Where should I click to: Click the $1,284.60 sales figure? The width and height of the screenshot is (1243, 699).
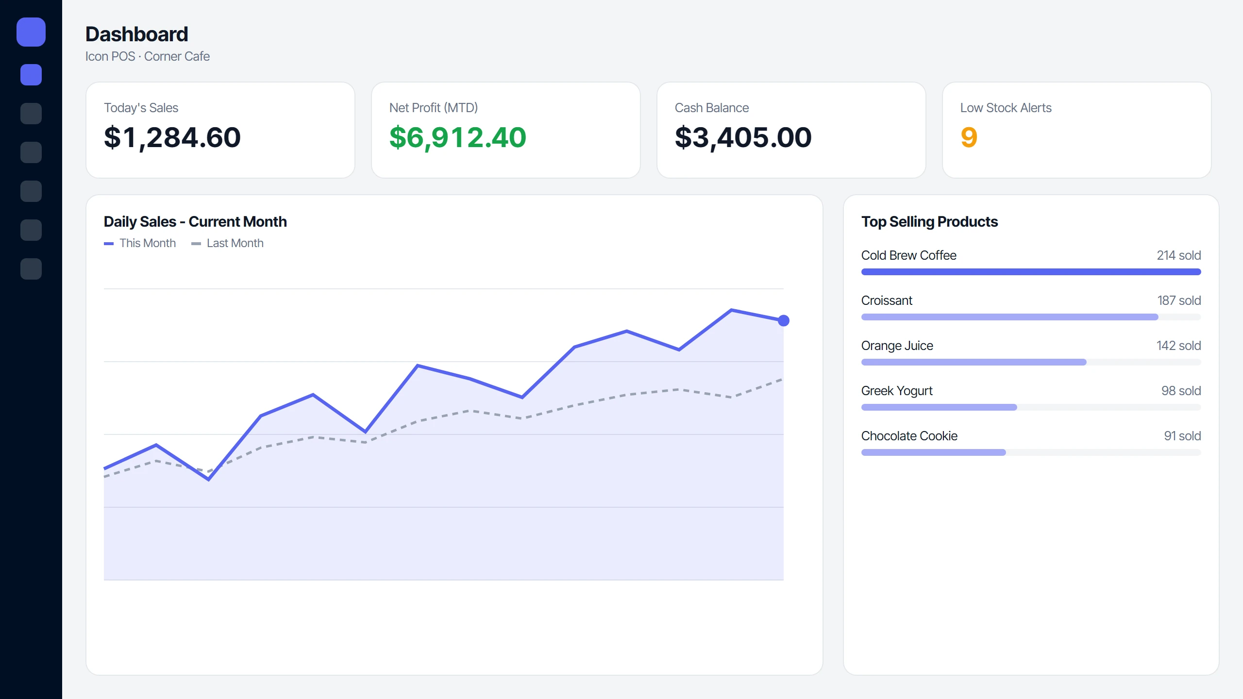172,137
